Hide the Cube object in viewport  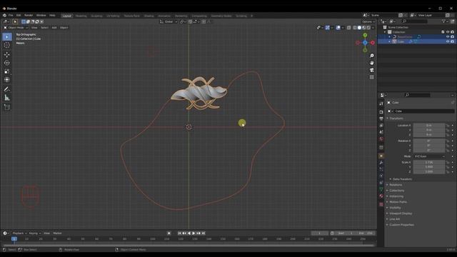pyautogui.click(x=448, y=41)
